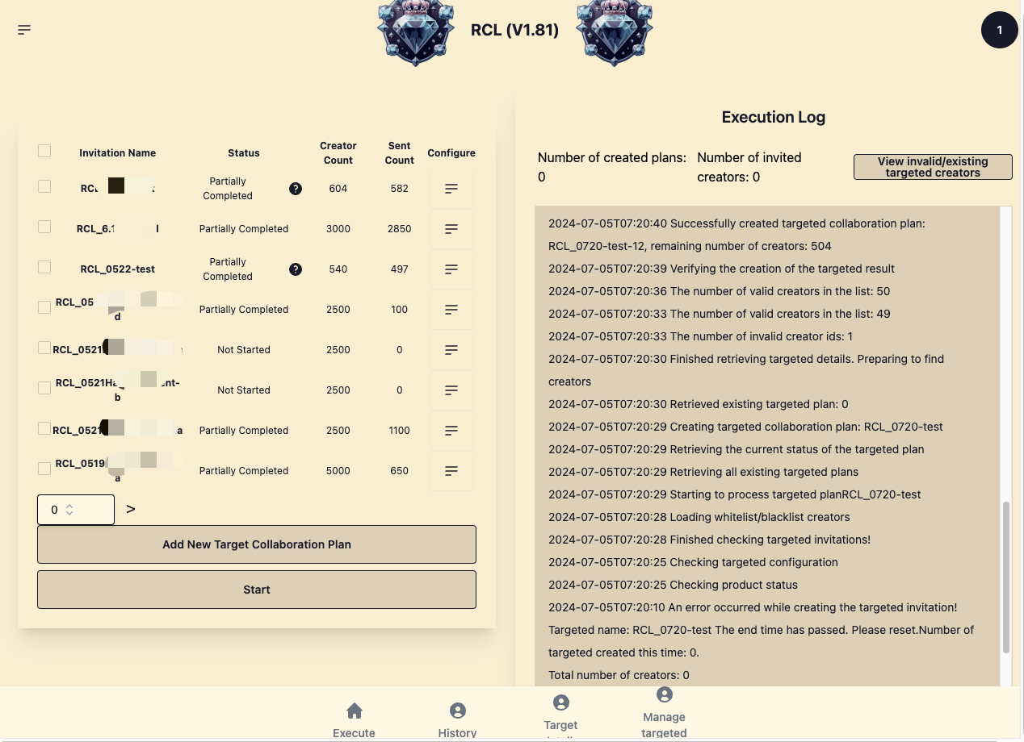This screenshot has width=1024, height=742.
Task: Open the Manage targeted tab
Action: [664, 715]
